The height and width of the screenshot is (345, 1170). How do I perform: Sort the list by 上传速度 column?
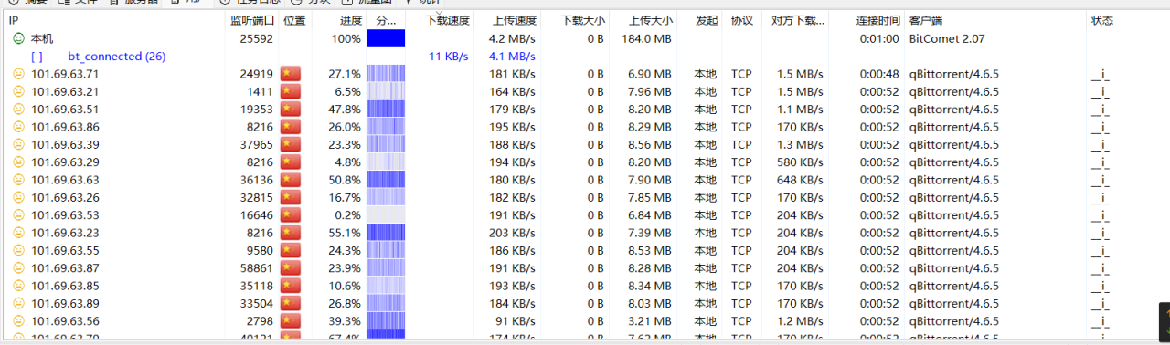click(x=515, y=20)
